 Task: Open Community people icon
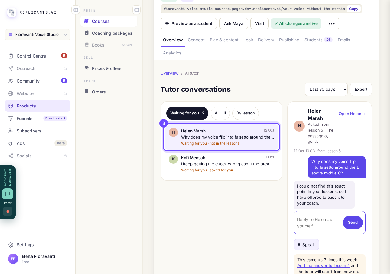(11, 81)
